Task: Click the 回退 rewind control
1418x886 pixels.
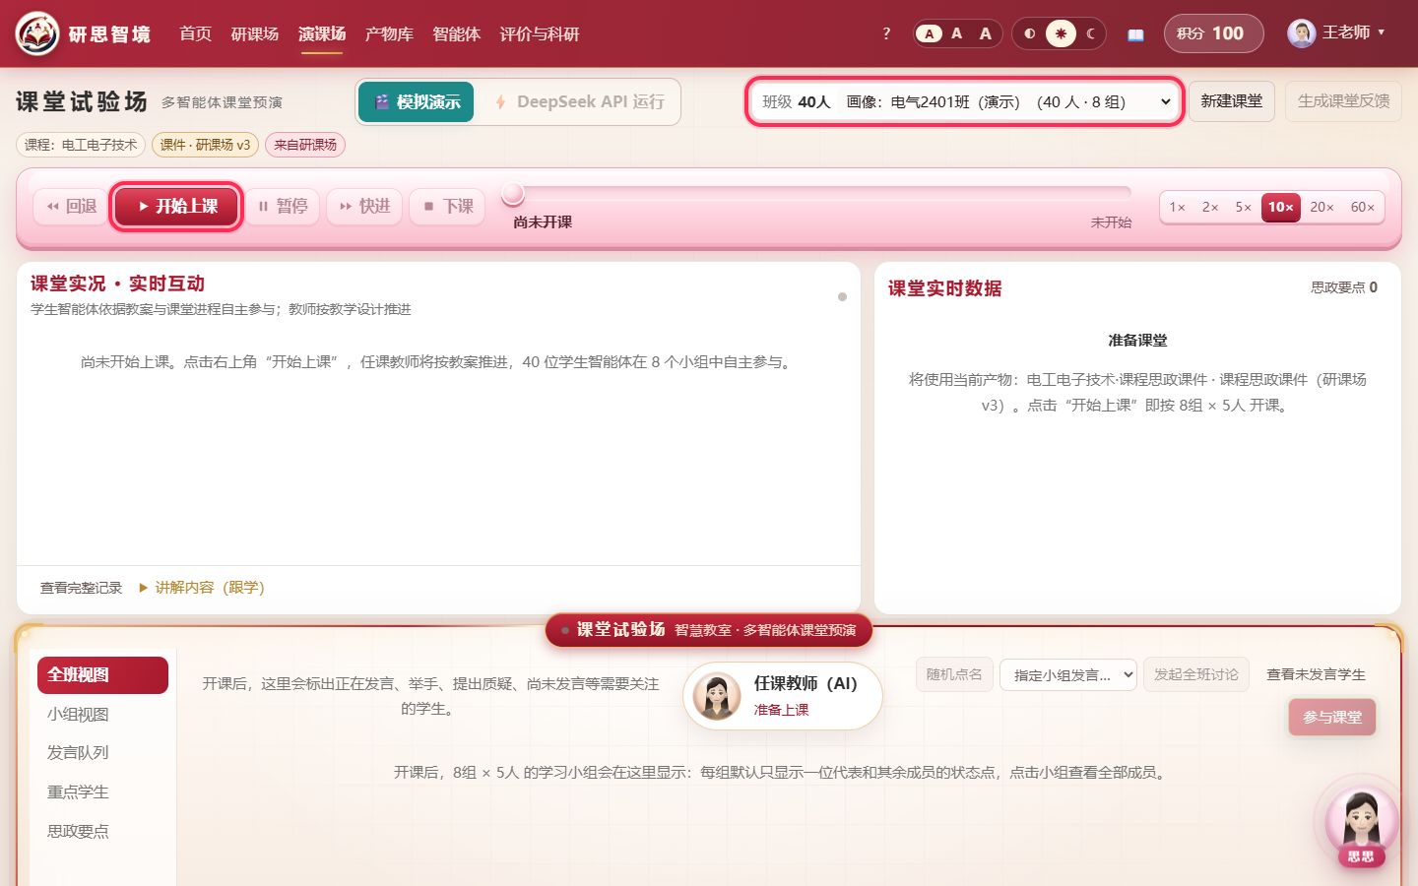Action: (71, 207)
